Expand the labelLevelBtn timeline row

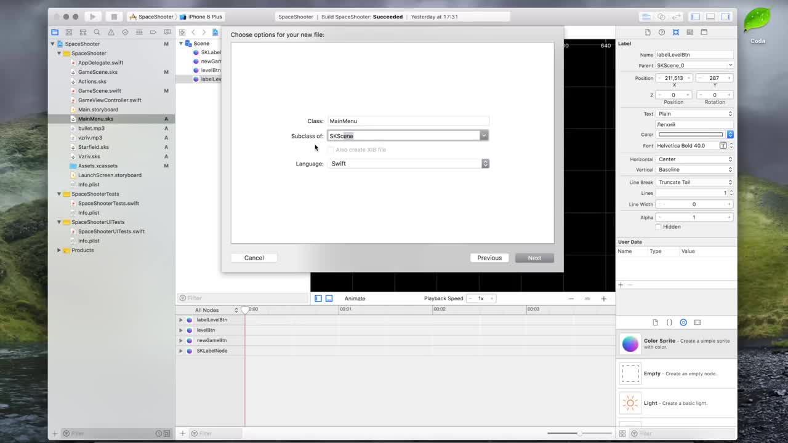[181, 320]
